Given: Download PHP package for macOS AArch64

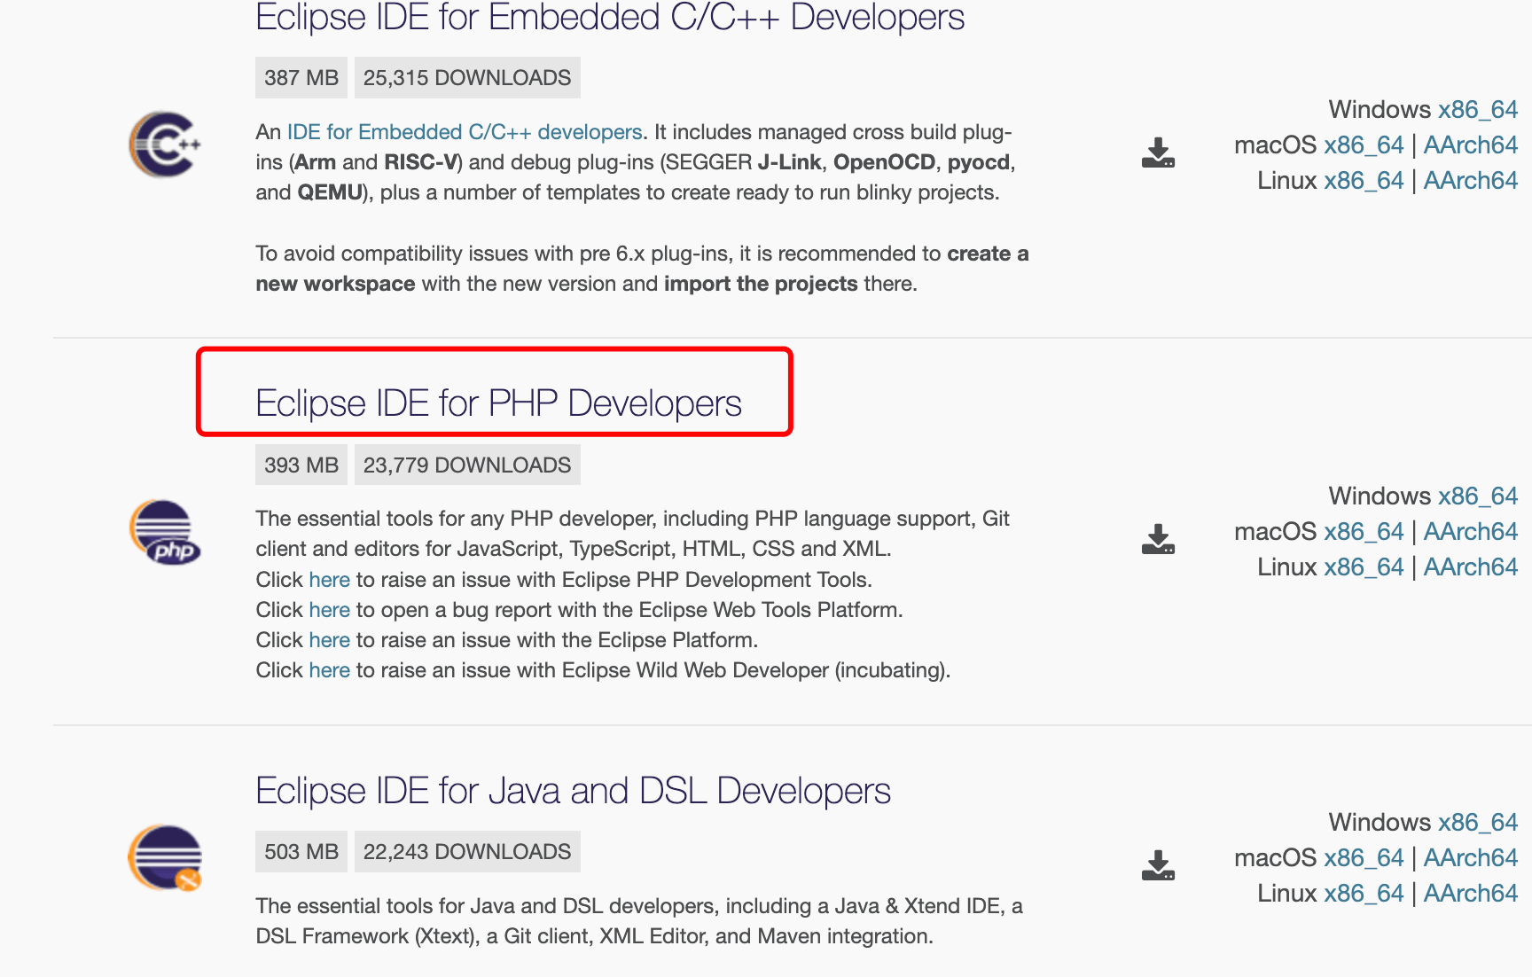Looking at the screenshot, I should (1470, 531).
